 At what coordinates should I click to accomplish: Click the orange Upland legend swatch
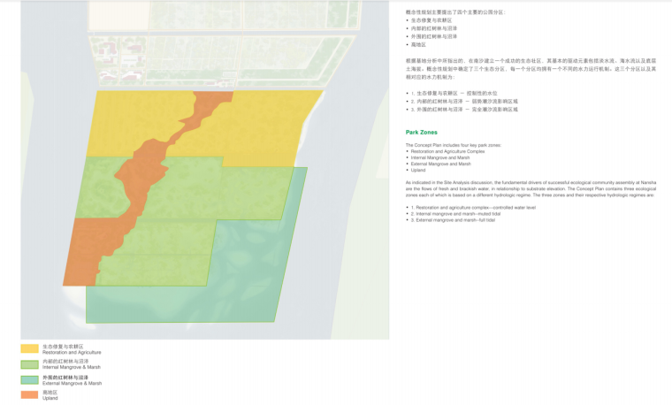[x=29, y=395]
